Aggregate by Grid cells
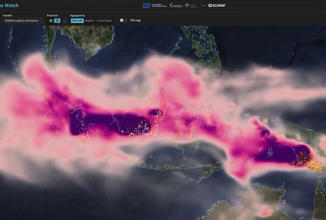The width and height of the screenshot is (326, 220). point(77,20)
